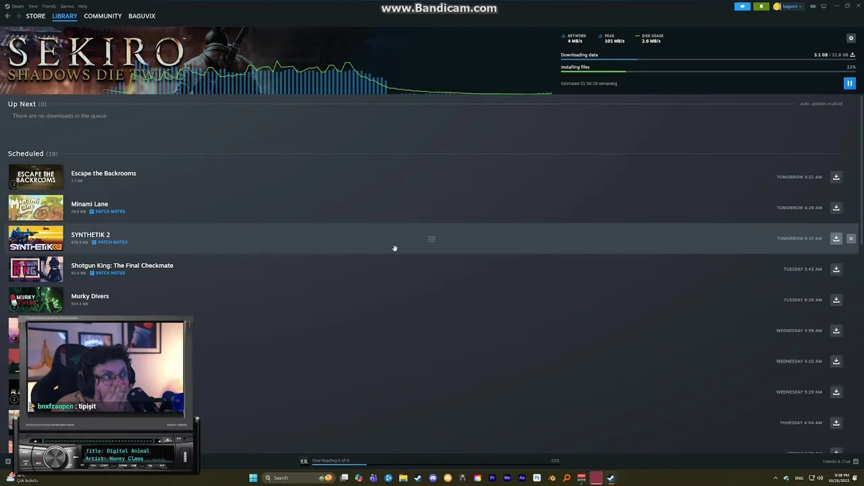Click the Murky Divers thumbnail
This screenshot has height=486, width=864.
point(36,300)
